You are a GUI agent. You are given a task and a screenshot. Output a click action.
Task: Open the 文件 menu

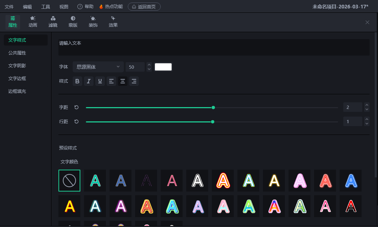9,7
